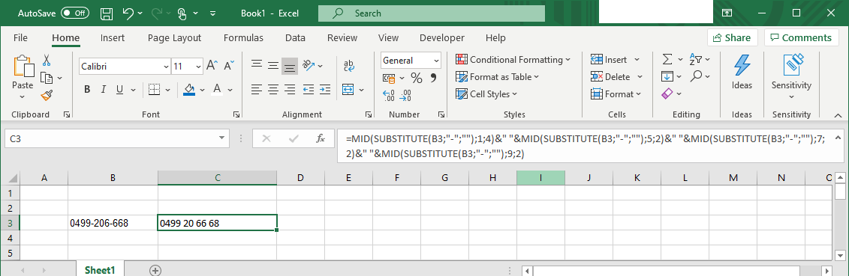The height and width of the screenshot is (276, 849).
Task: Click the Cut scissors icon
Action: coord(47,60)
